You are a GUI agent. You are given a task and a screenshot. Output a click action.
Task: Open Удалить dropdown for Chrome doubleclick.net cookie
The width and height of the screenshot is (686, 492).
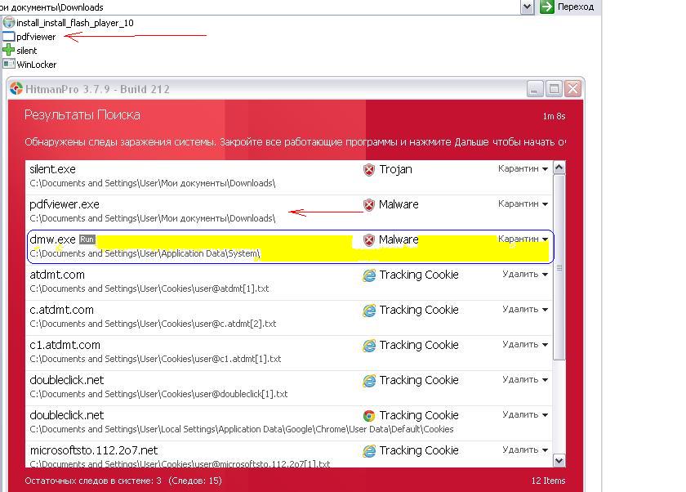(525, 414)
